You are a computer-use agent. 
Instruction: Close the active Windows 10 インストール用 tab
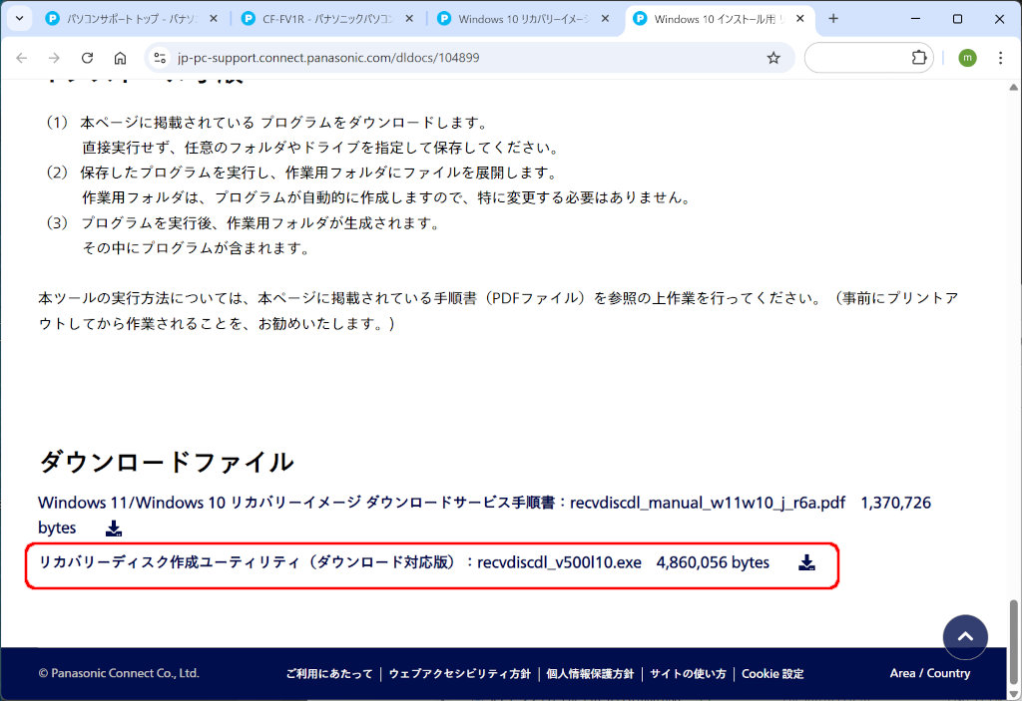click(800, 19)
